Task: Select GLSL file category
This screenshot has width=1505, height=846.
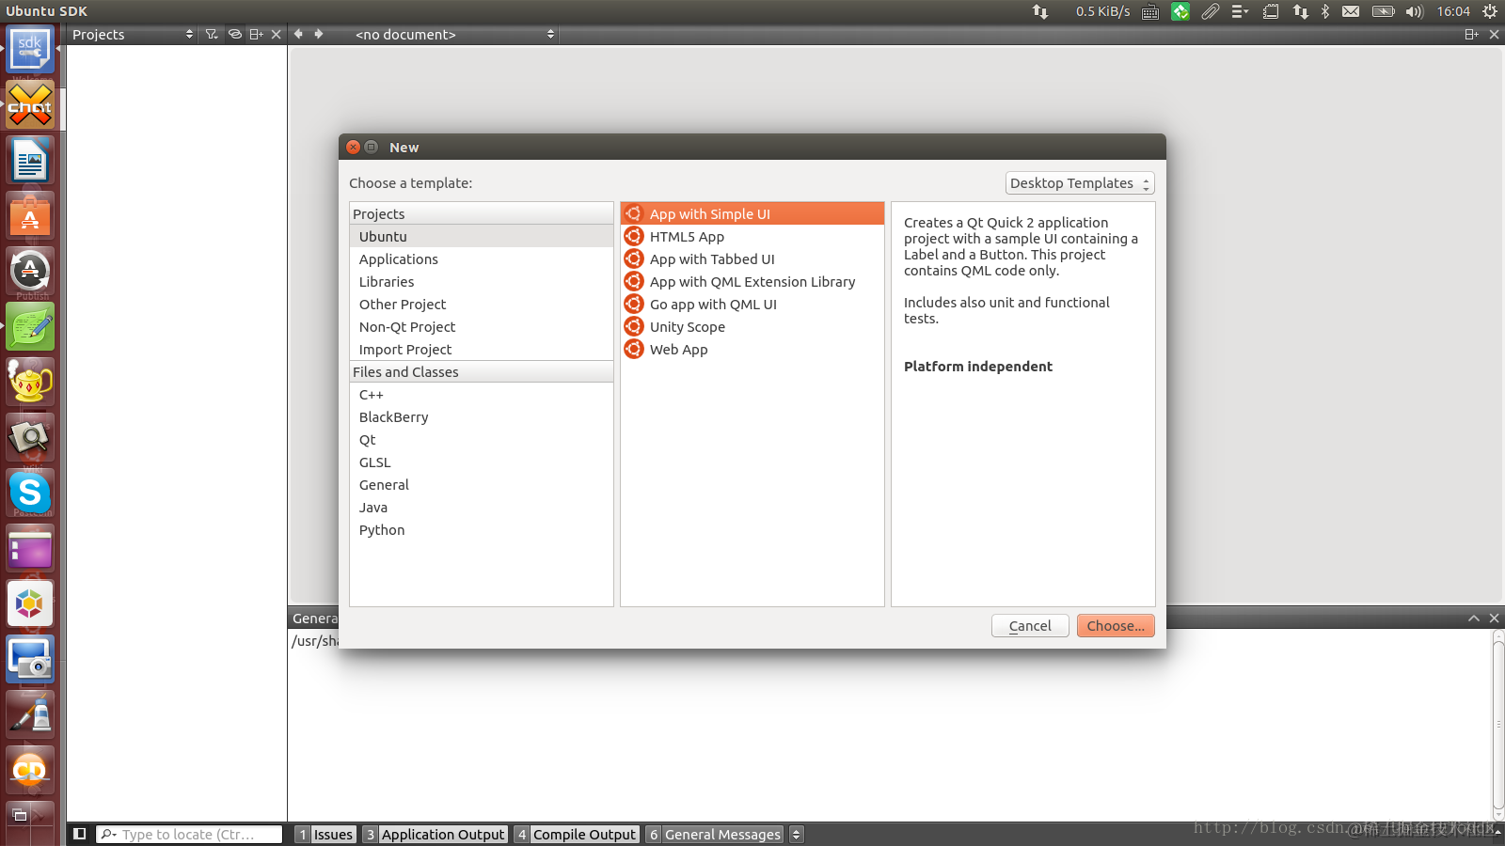Action: tap(482, 462)
